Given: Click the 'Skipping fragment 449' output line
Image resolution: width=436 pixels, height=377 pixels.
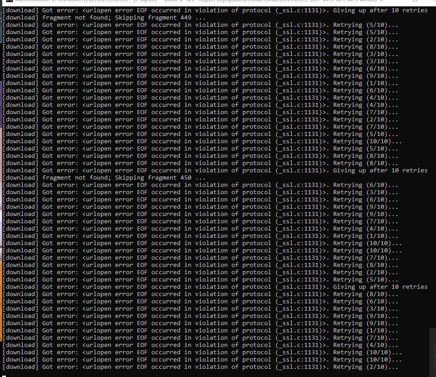Looking at the screenshot, I should coord(104,18).
